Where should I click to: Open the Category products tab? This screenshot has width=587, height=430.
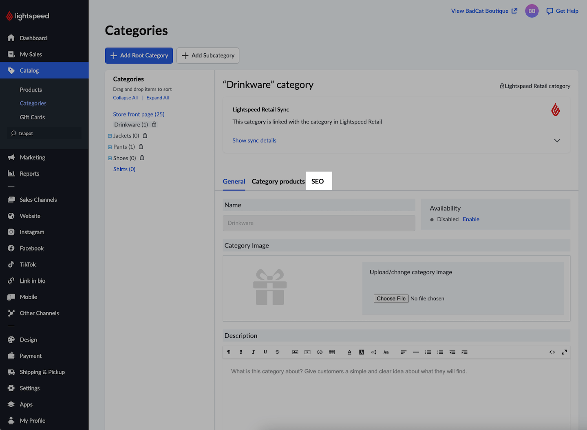point(278,181)
